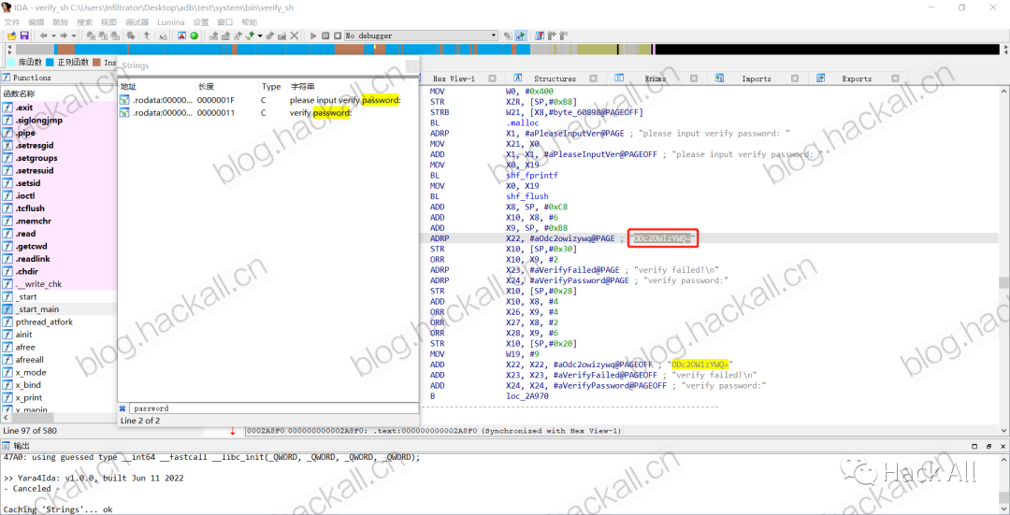Open the 文件 menu
This screenshot has width=1010, height=515.
(x=11, y=22)
